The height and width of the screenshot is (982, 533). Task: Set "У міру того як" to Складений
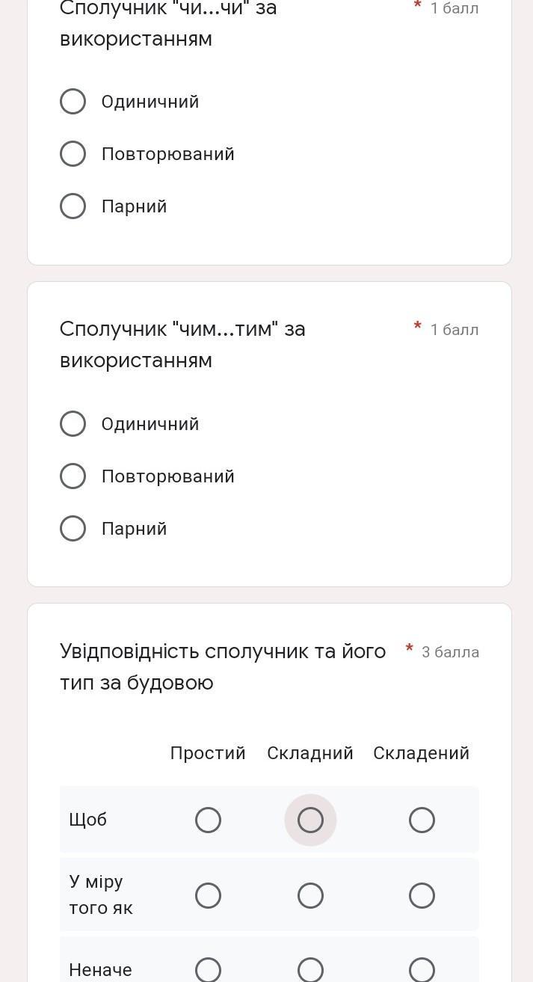422,895
